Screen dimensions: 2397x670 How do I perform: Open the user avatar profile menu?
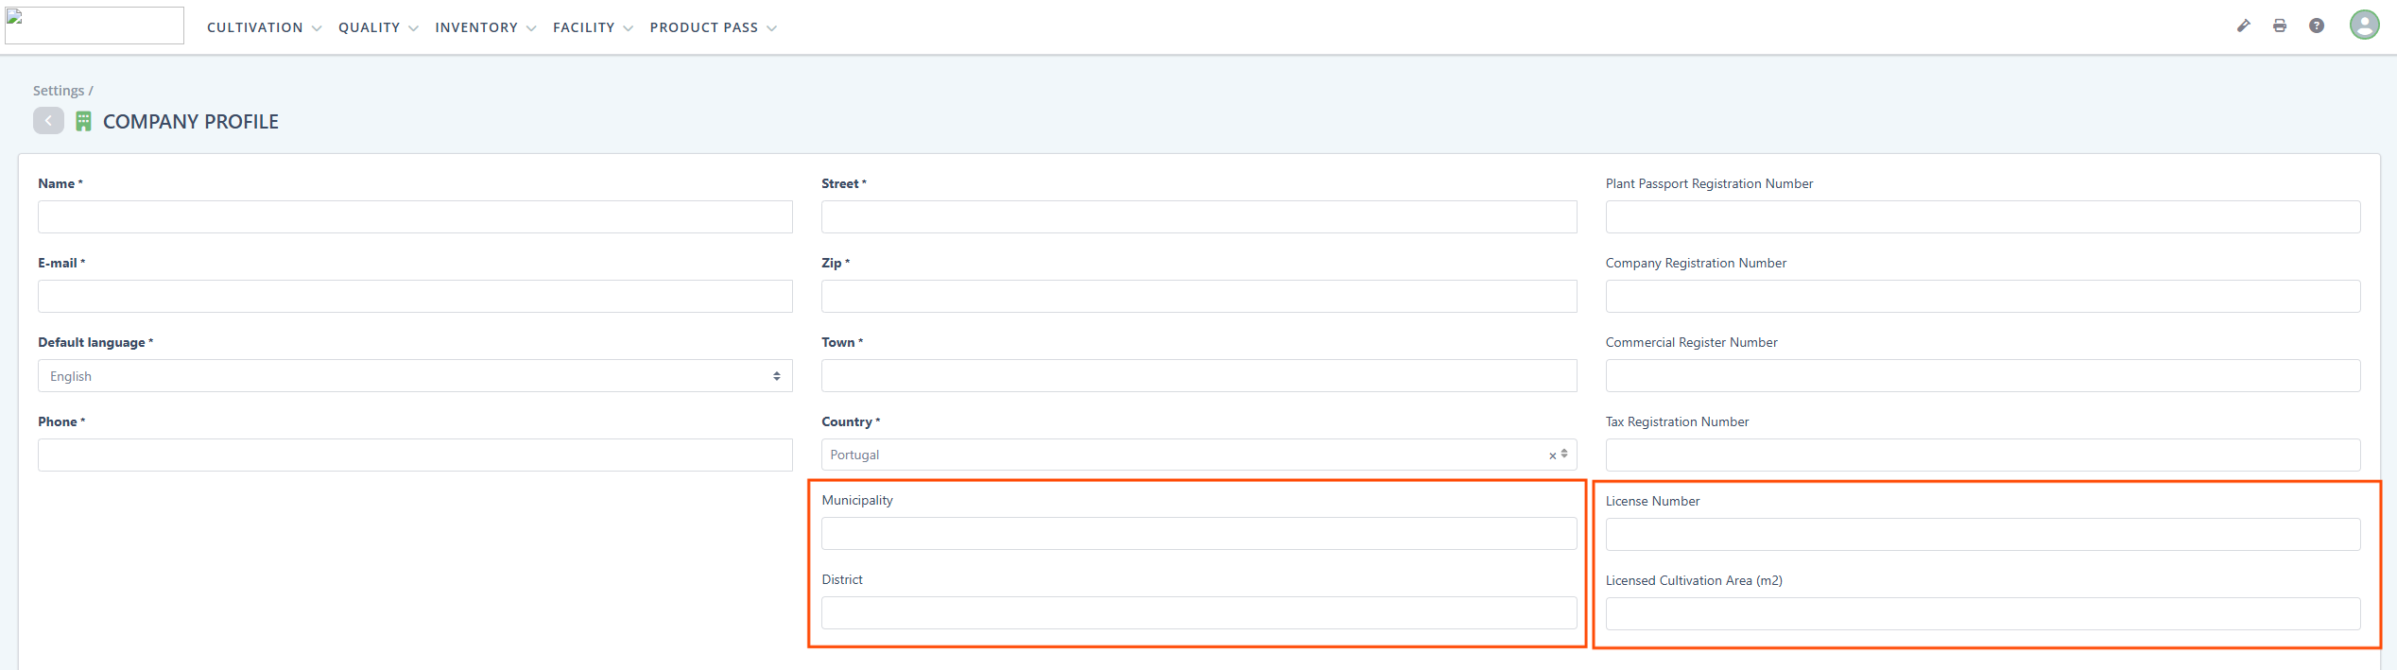(2364, 26)
